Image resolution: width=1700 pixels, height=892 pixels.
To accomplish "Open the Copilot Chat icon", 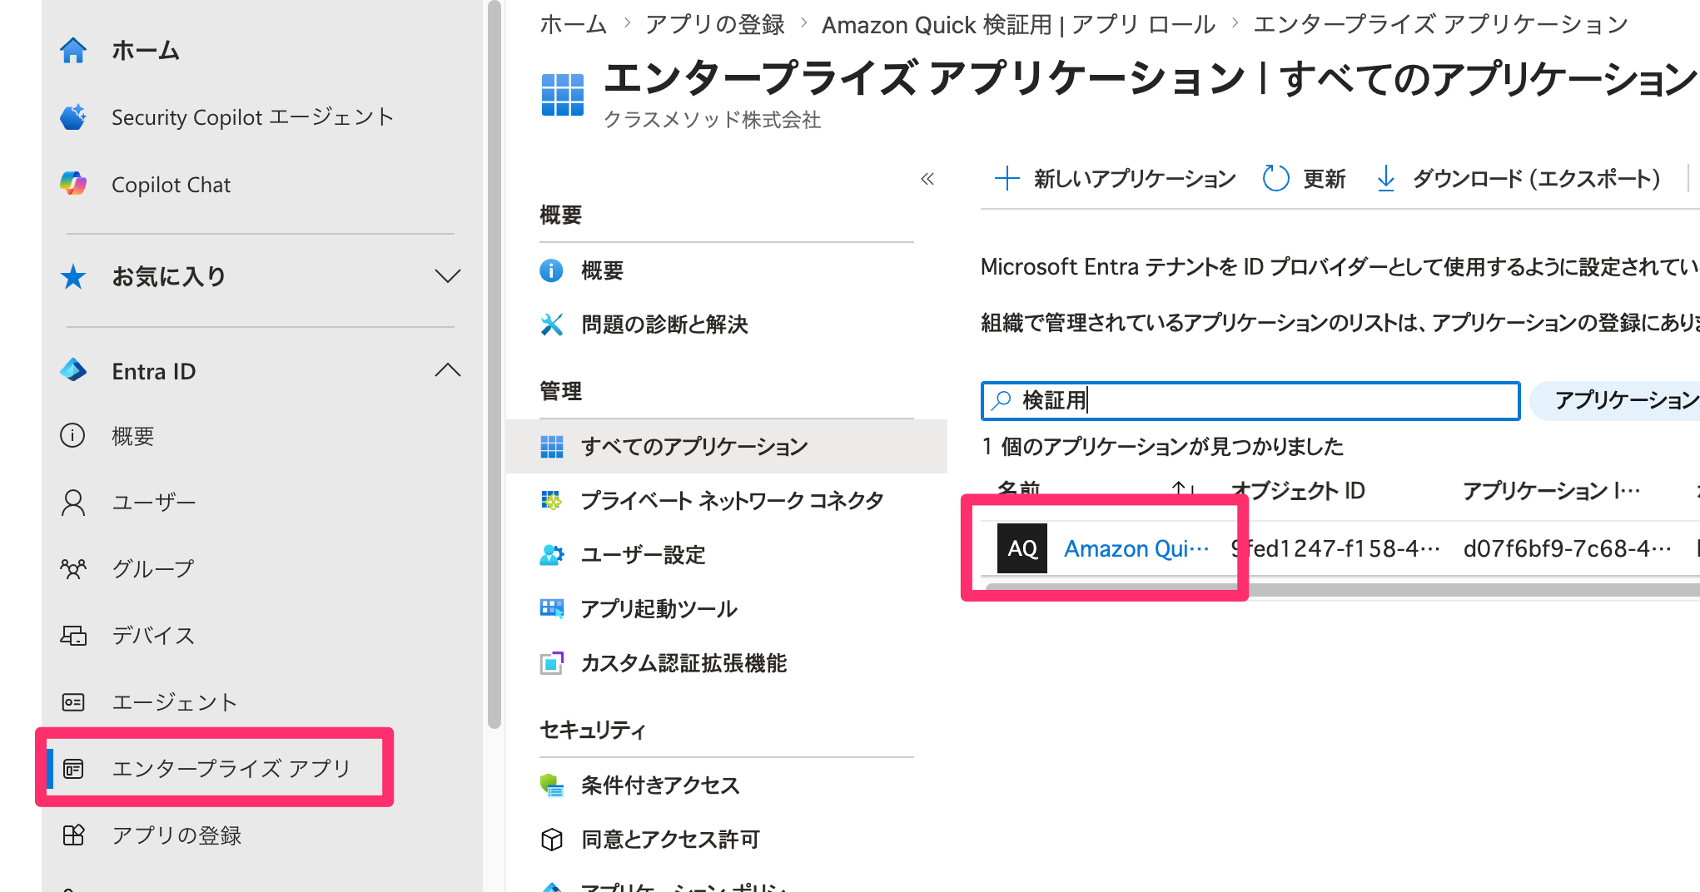I will (x=73, y=184).
